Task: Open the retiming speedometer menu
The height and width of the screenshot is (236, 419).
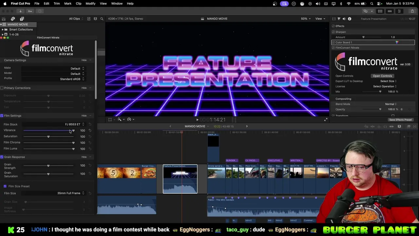Action: pos(131,119)
